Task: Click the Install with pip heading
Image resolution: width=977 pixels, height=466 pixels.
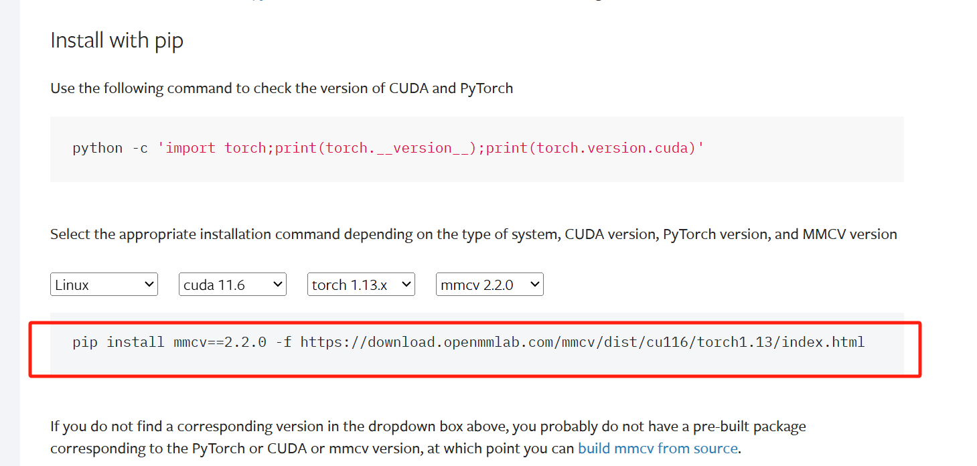Action: tap(117, 40)
